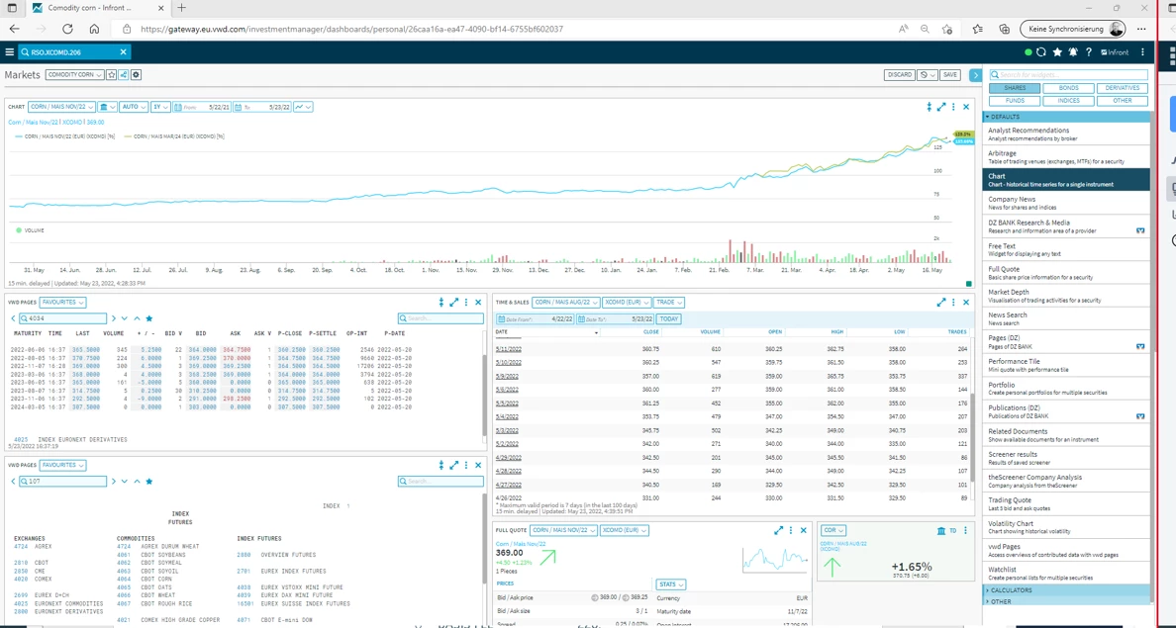Viewport: 1176px width, 628px height.
Task: Open the 5/11/2022 date link
Action: click(x=508, y=348)
